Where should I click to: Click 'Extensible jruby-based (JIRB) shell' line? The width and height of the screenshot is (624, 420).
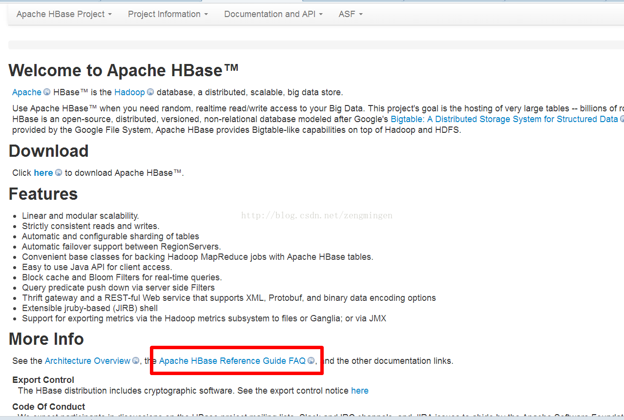(90, 308)
